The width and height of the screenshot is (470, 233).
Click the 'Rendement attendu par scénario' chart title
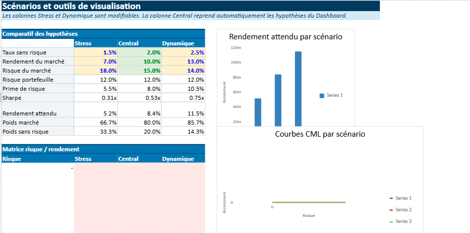point(286,37)
